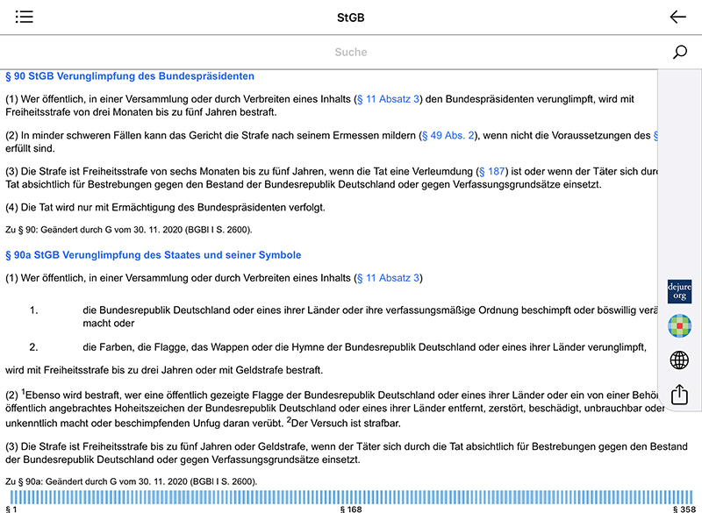Open the share sheet icon
The height and width of the screenshot is (513, 702).
(677, 394)
